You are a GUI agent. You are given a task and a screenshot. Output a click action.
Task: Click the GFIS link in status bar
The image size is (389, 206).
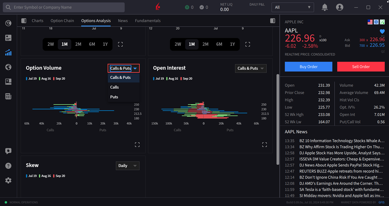pyautogui.click(x=381, y=202)
